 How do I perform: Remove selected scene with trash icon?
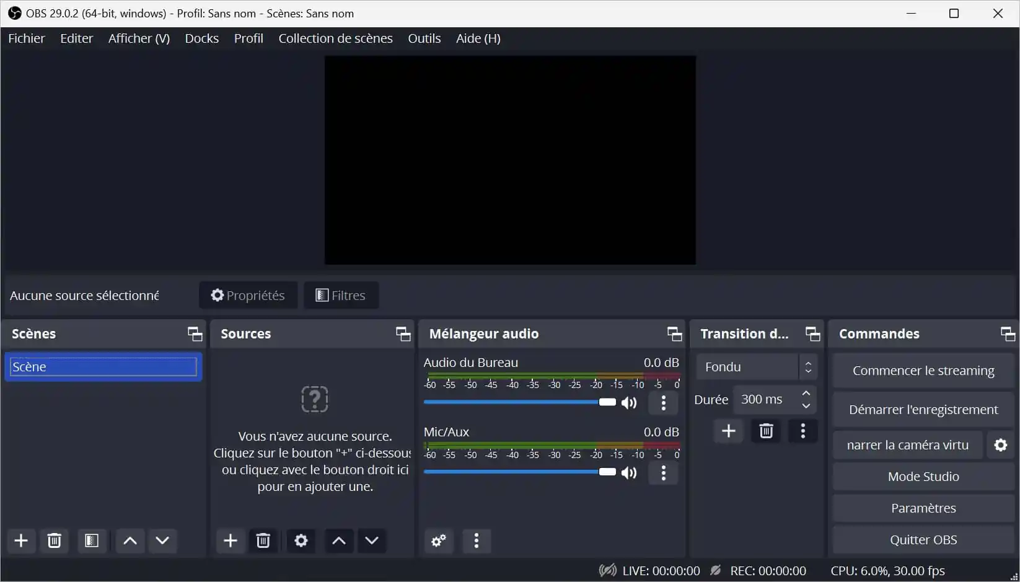[x=55, y=540]
